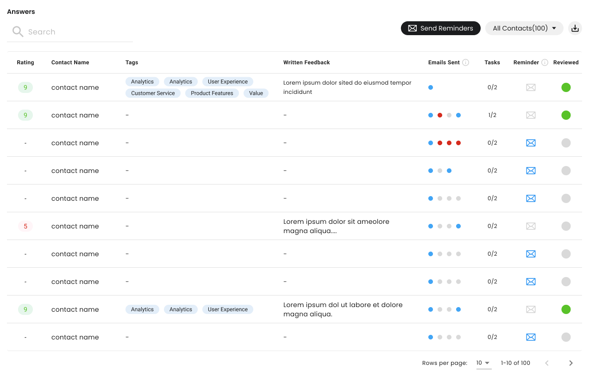589x382 pixels.
Task: Click feedback 'Lorem ipsum dolor sit ameolore'
Action: pyautogui.click(x=336, y=226)
